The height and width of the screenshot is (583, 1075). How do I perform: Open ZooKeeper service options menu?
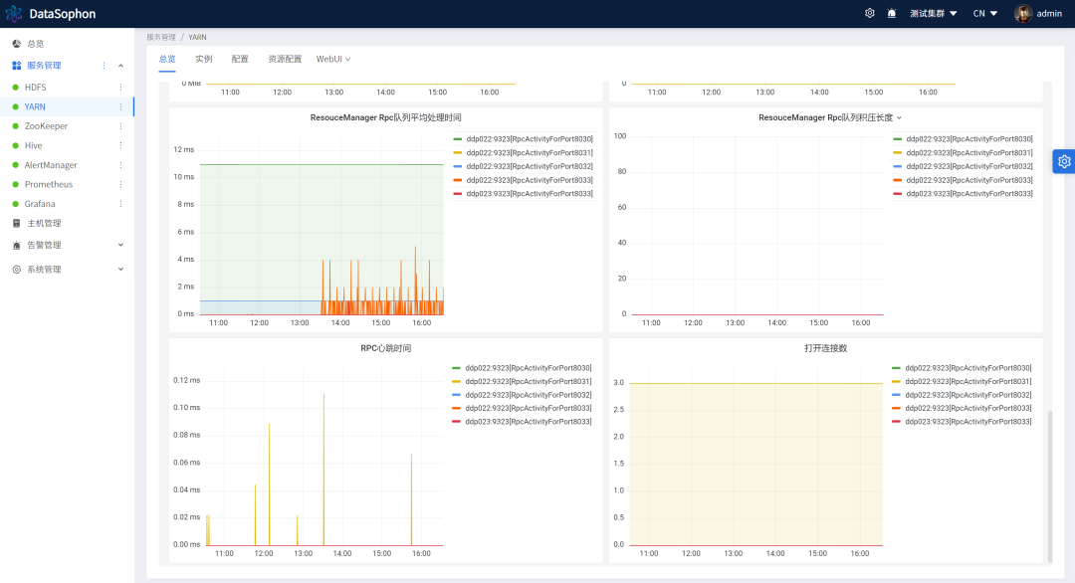(120, 126)
